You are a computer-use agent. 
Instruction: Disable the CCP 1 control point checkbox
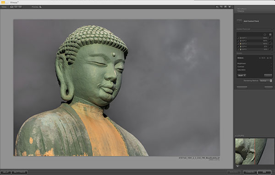pos(238,38)
